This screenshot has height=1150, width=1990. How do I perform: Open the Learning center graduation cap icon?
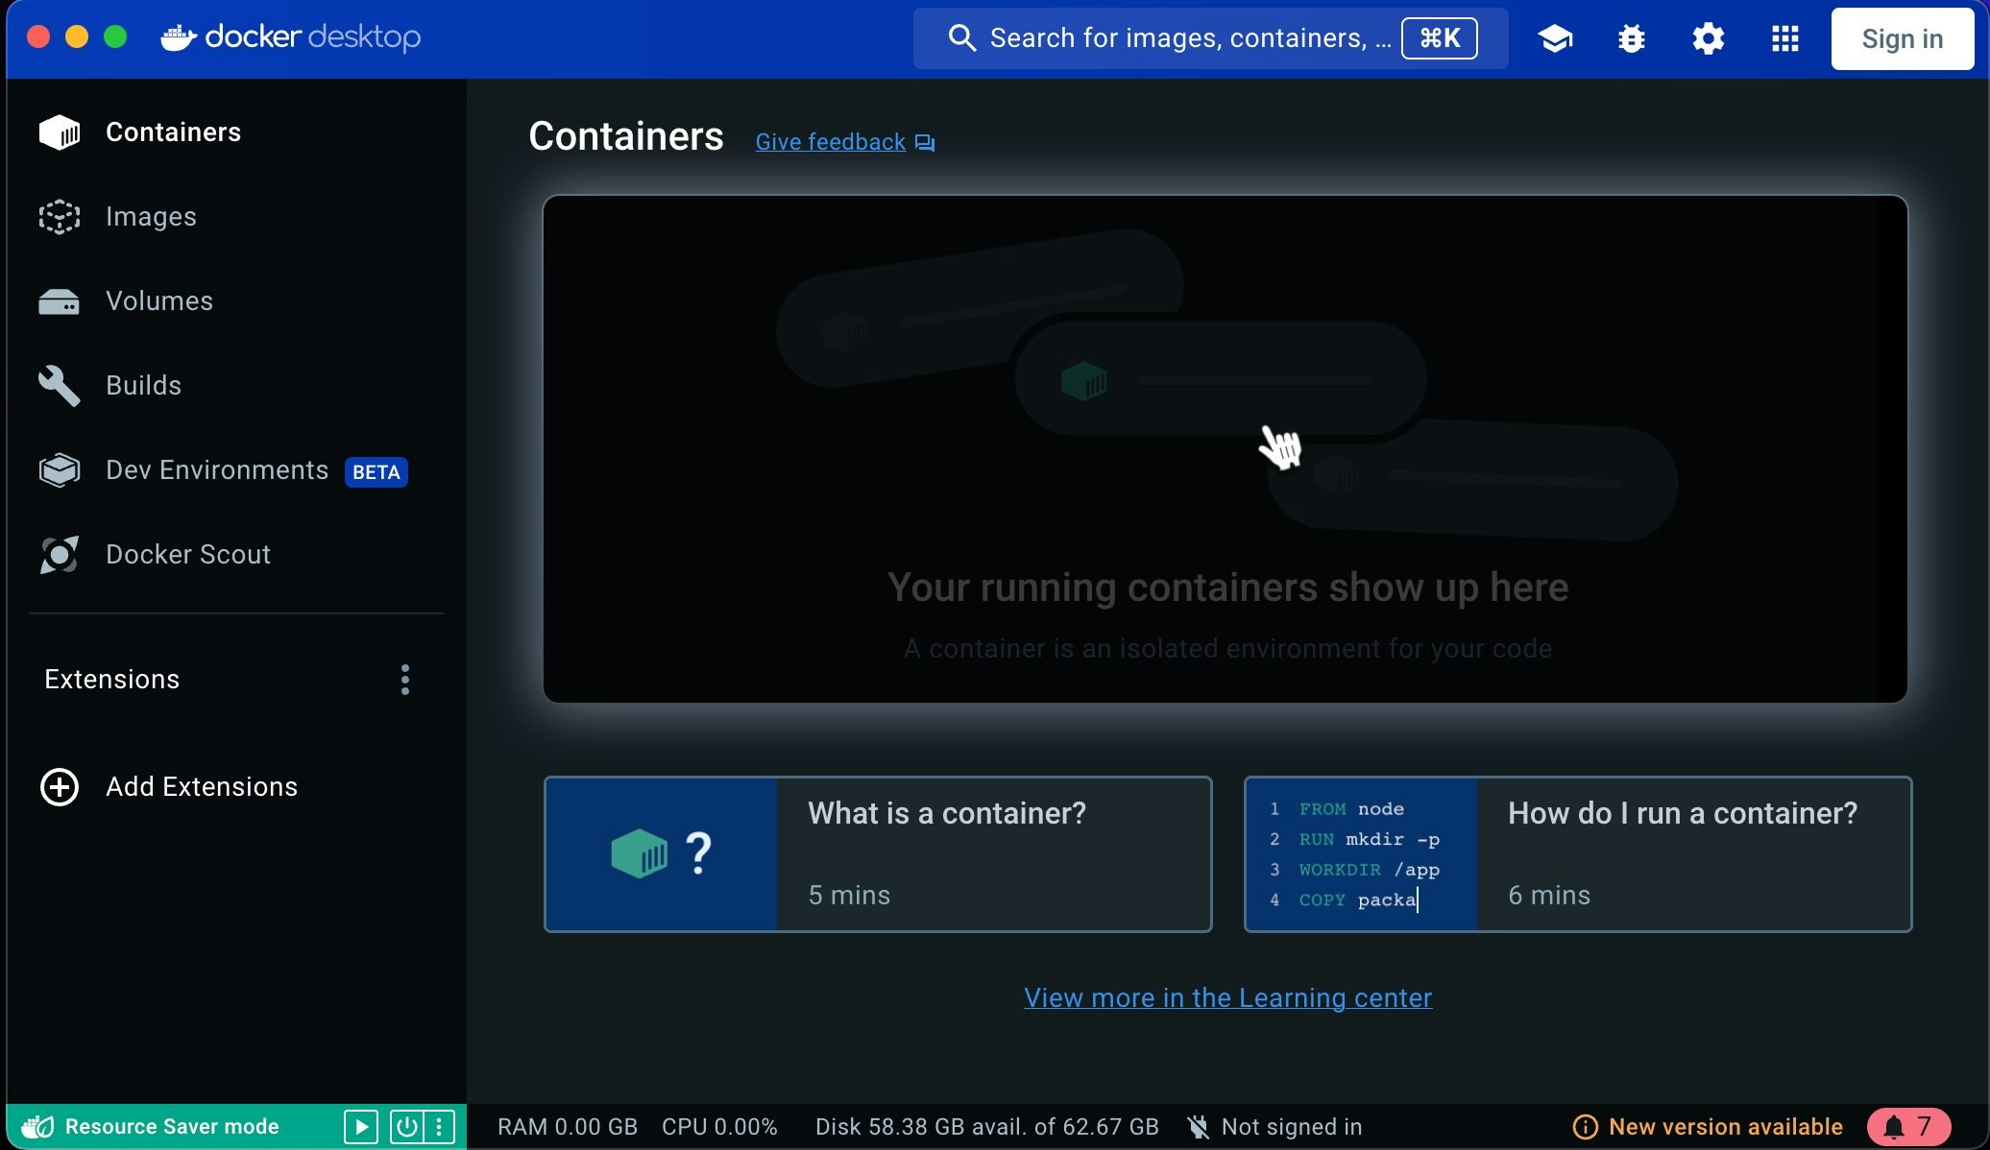[x=1555, y=38]
